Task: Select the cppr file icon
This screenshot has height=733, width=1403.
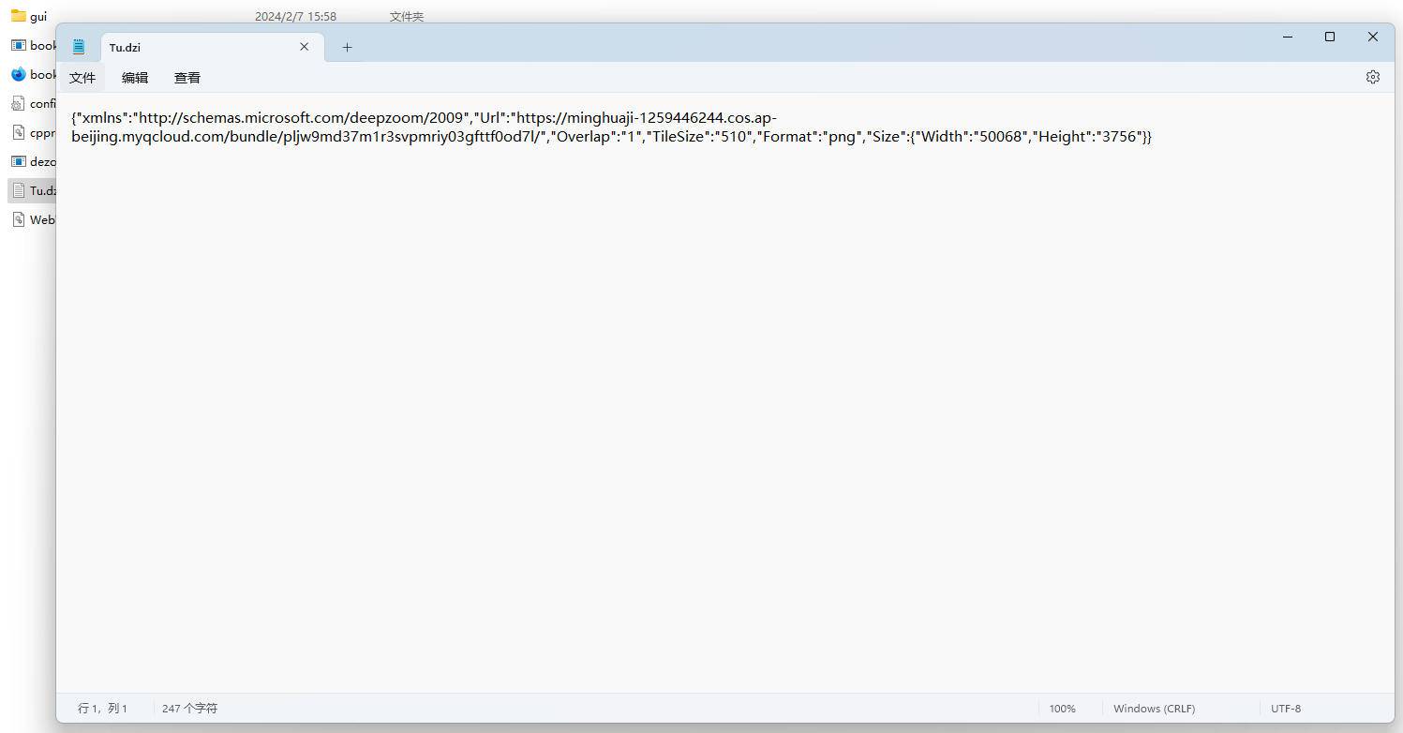Action: click(18, 132)
